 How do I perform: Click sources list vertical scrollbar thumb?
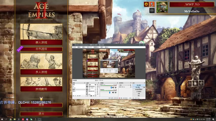click(99, 86)
